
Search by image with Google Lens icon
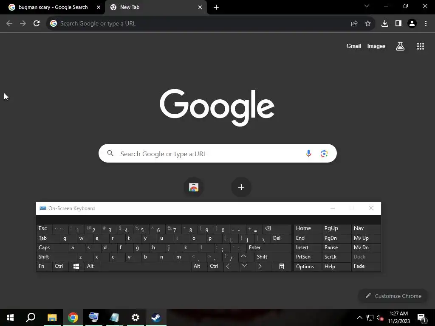point(324,153)
